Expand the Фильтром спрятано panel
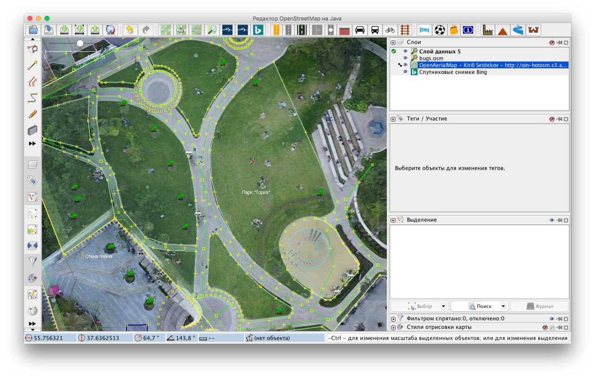The height and width of the screenshot is (378, 595). (x=393, y=319)
